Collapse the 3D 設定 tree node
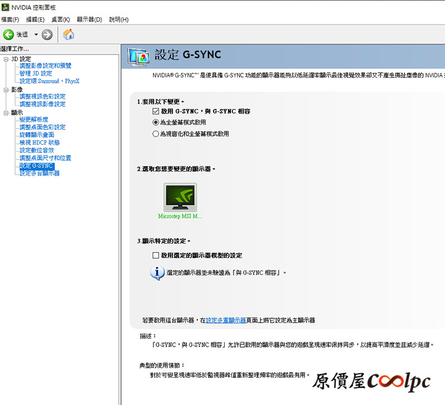Viewport: 445px width, 405px height. [6, 60]
